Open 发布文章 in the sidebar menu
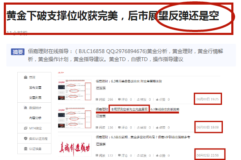 tap(35, 88)
